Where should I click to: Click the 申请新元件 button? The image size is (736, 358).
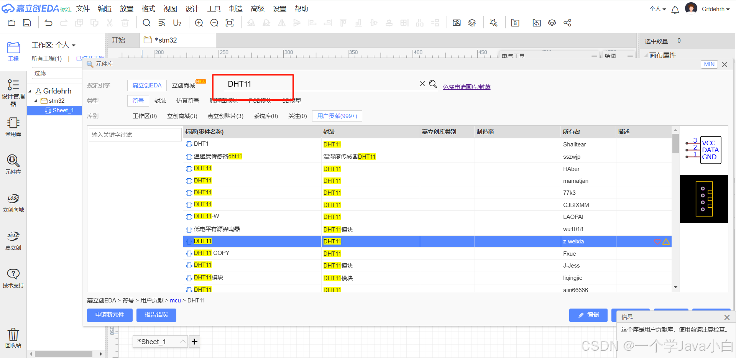(x=110, y=315)
